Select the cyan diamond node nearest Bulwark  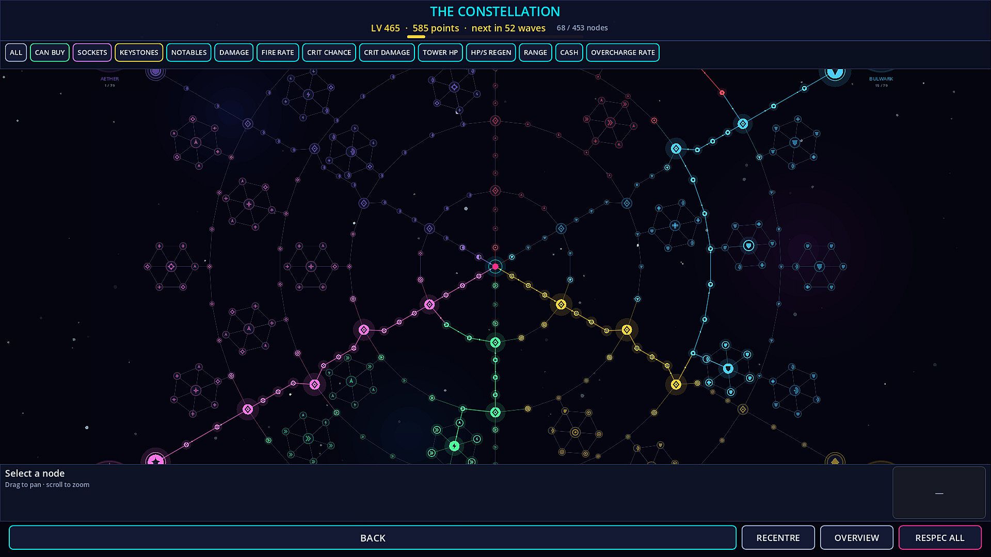[743, 124]
